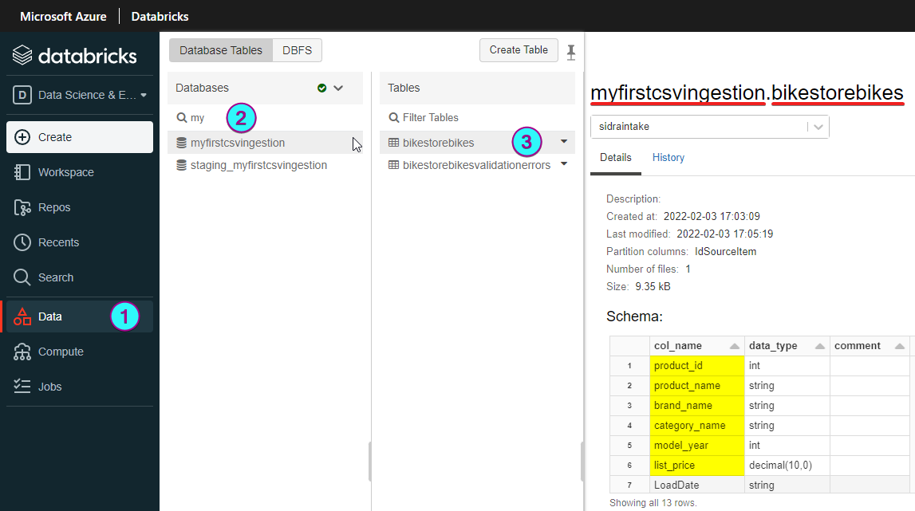Click the product_name cell in schema

point(696,386)
